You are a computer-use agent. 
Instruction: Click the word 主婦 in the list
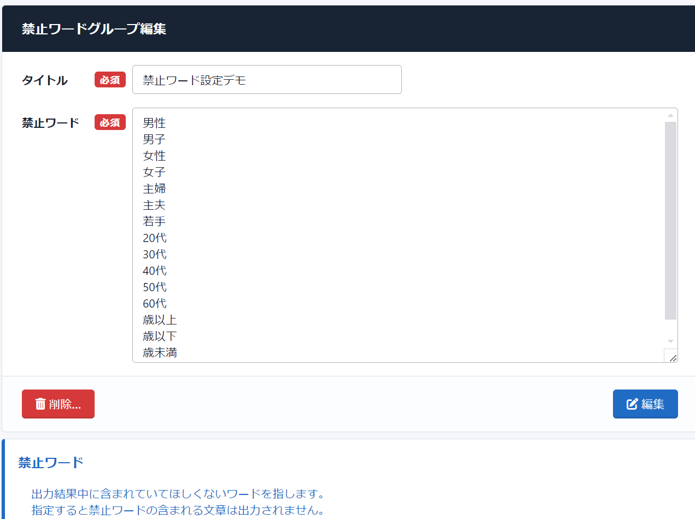154,188
